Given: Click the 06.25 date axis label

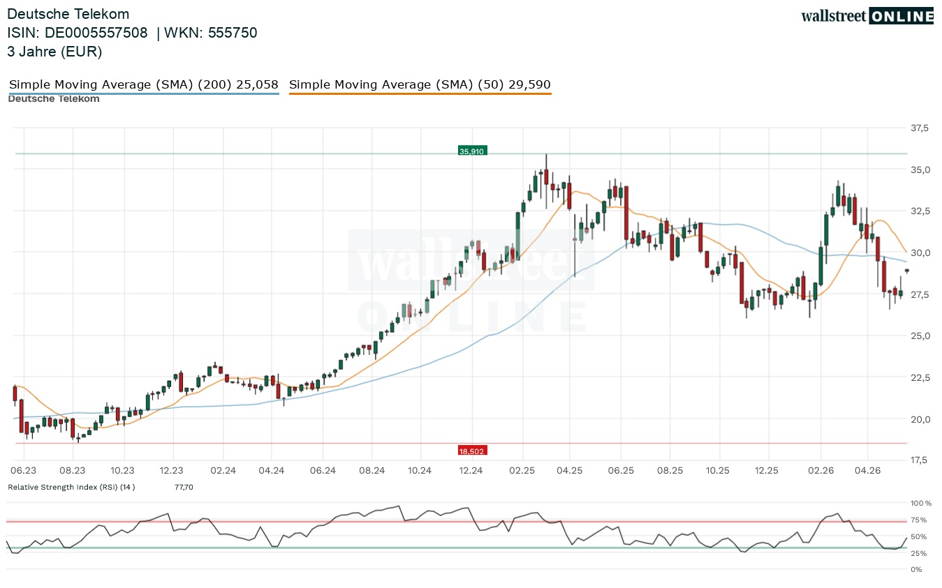Looking at the screenshot, I should (621, 471).
